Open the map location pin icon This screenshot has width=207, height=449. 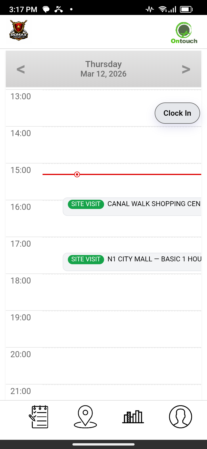pos(85,416)
